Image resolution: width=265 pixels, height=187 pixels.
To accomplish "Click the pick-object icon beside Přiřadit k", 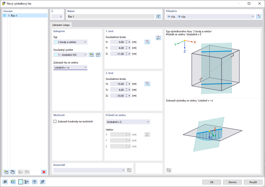I will 259,16.
